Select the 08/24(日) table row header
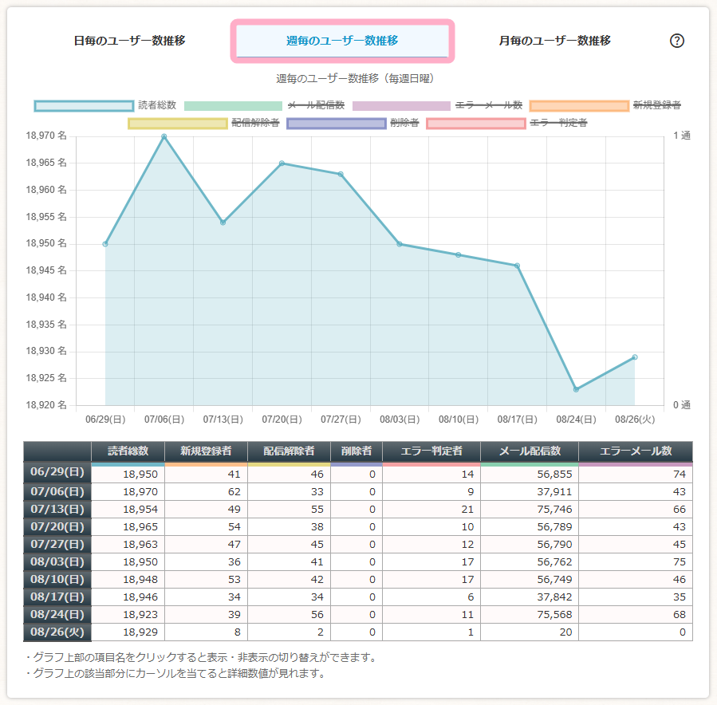This screenshot has width=717, height=705. [57, 614]
